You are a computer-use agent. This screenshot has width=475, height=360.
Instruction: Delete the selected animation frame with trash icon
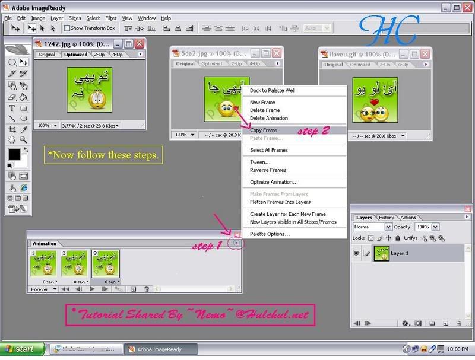tap(147, 289)
